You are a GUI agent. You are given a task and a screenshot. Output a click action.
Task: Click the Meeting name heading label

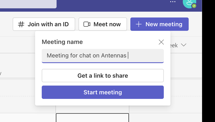[x=62, y=42]
